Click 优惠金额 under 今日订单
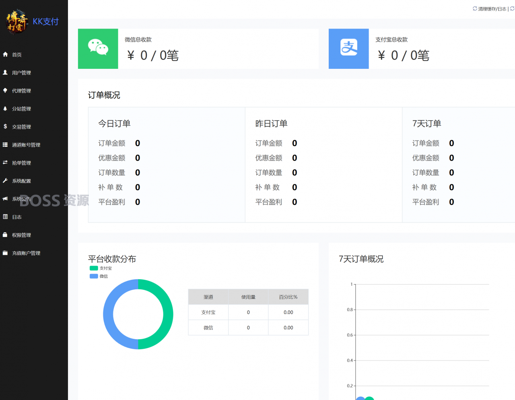This screenshot has height=400, width=515. tap(112, 158)
